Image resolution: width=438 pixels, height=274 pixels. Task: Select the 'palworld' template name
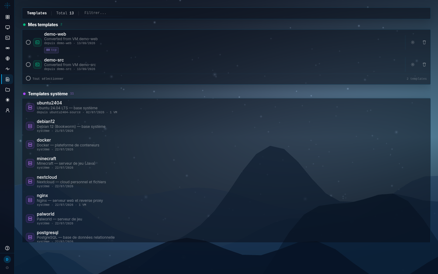click(x=46, y=214)
